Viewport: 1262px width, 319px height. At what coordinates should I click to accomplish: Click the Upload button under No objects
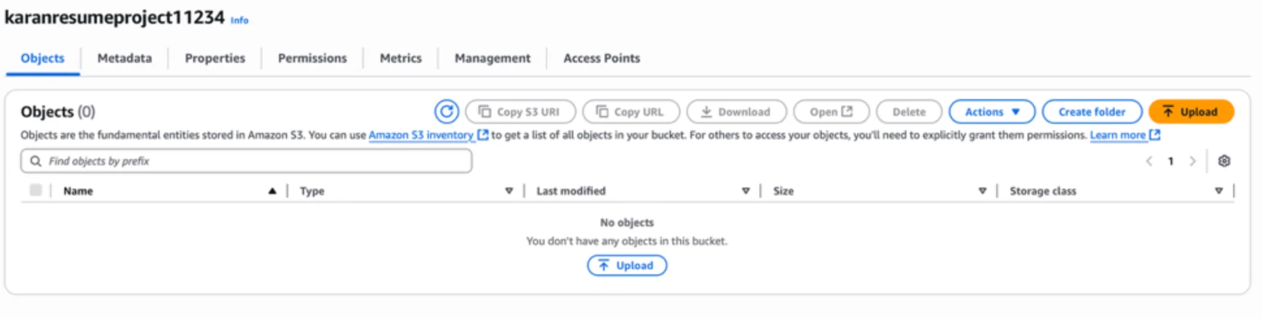[x=627, y=266]
